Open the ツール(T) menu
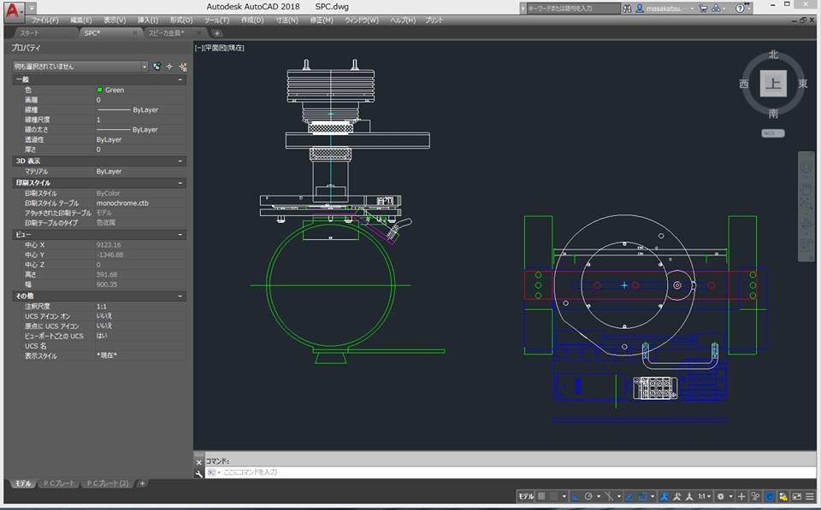Screen dimensions: 821x510 pos(216,21)
